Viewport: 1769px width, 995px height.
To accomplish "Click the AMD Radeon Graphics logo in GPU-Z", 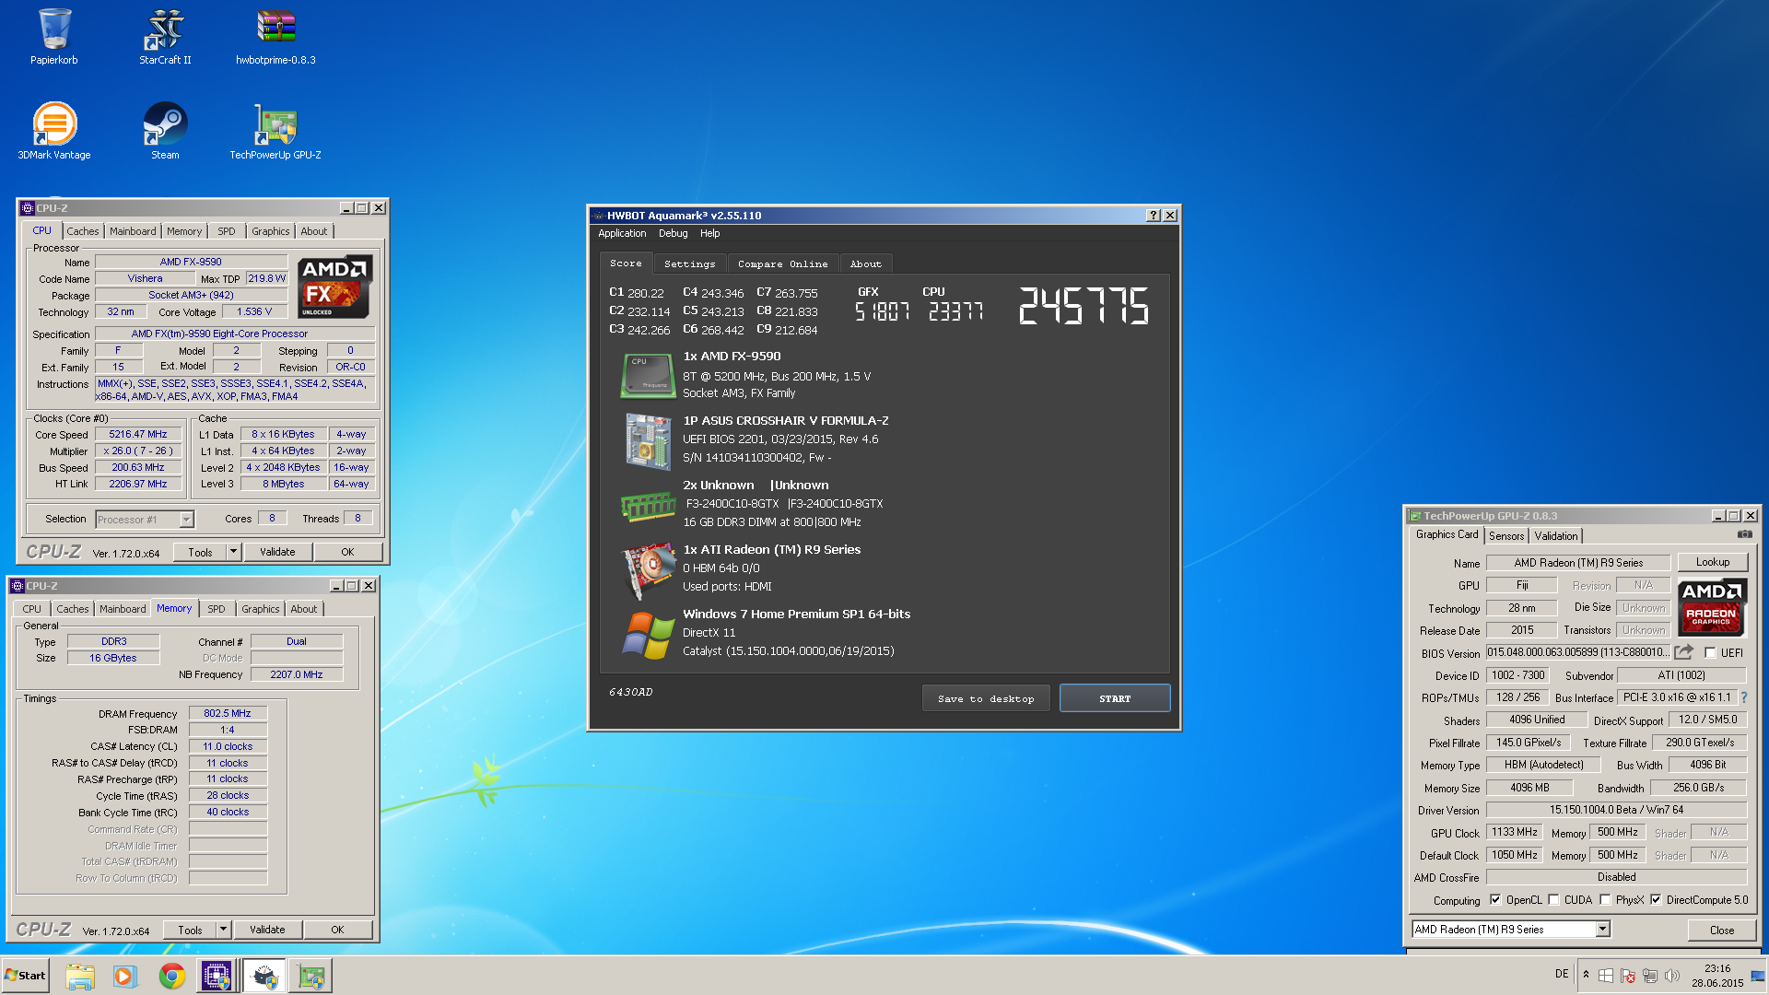I will pyautogui.click(x=1711, y=606).
